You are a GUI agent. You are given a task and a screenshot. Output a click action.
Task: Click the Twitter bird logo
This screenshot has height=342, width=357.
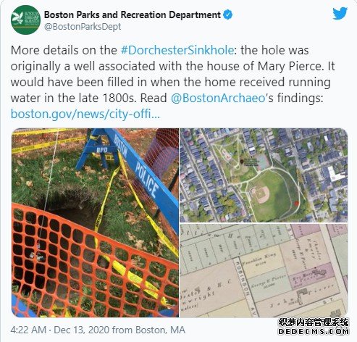point(340,13)
